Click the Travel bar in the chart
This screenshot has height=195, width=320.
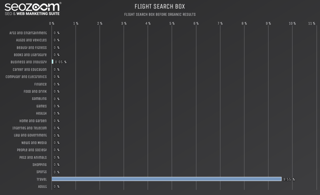pos(167,179)
